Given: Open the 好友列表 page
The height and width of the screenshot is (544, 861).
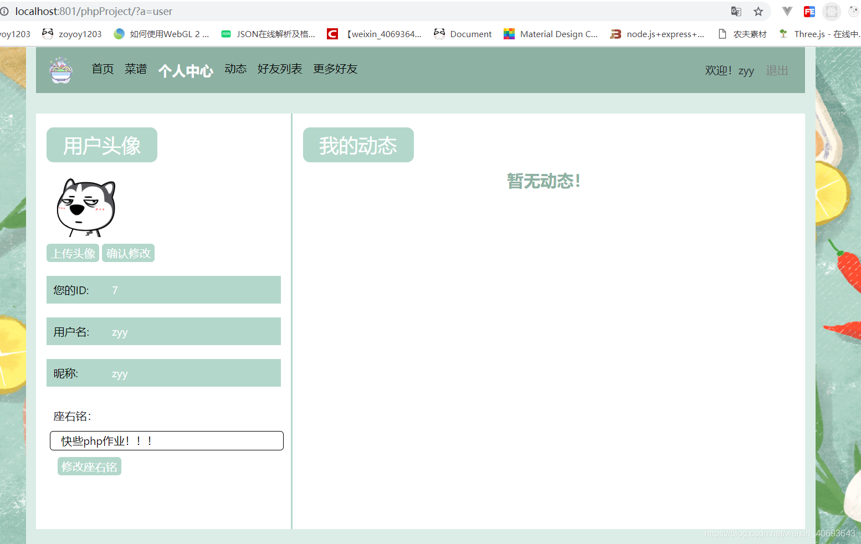Looking at the screenshot, I should (280, 69).
